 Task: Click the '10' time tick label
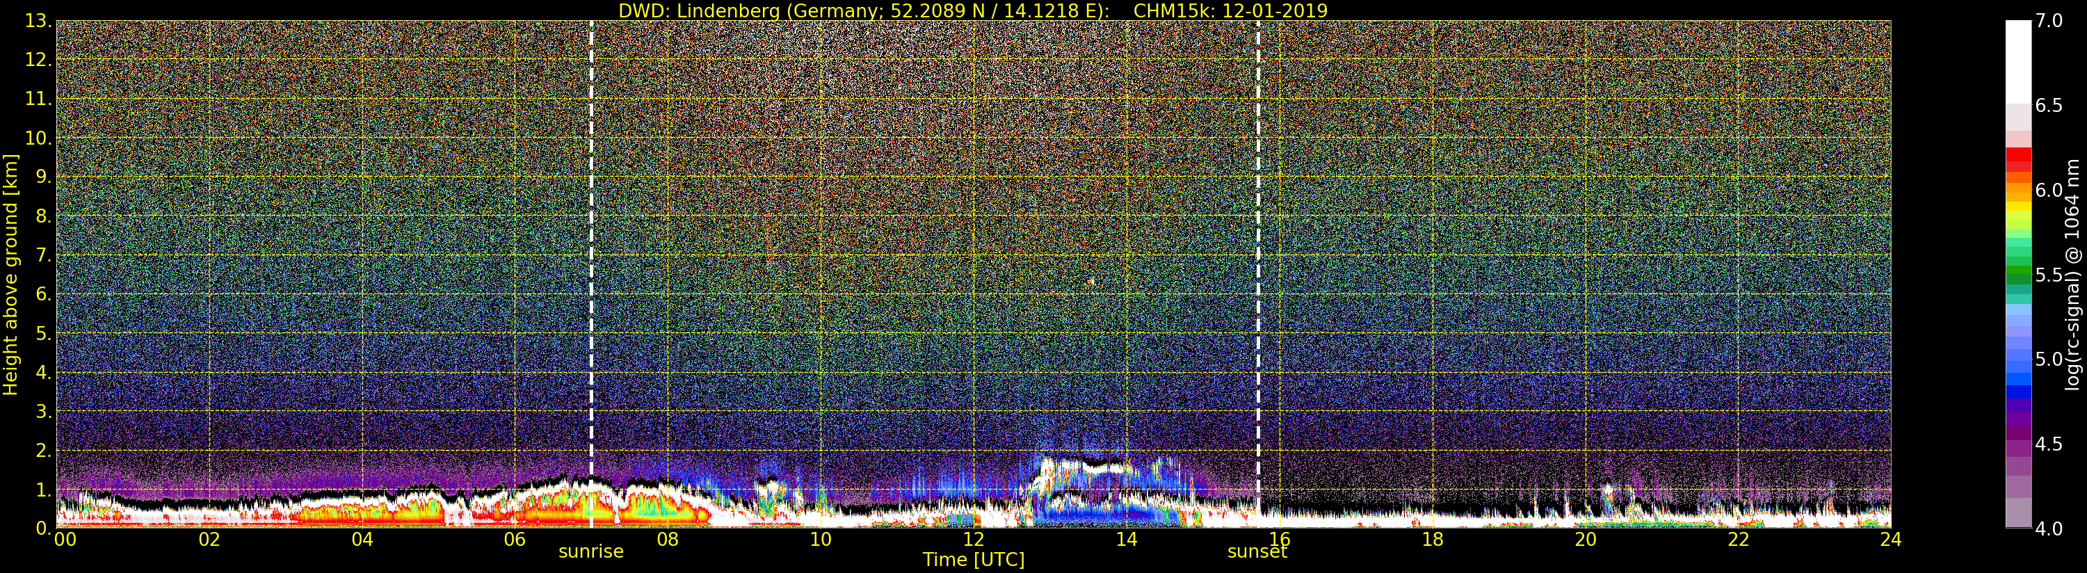[x=821, y=539]
